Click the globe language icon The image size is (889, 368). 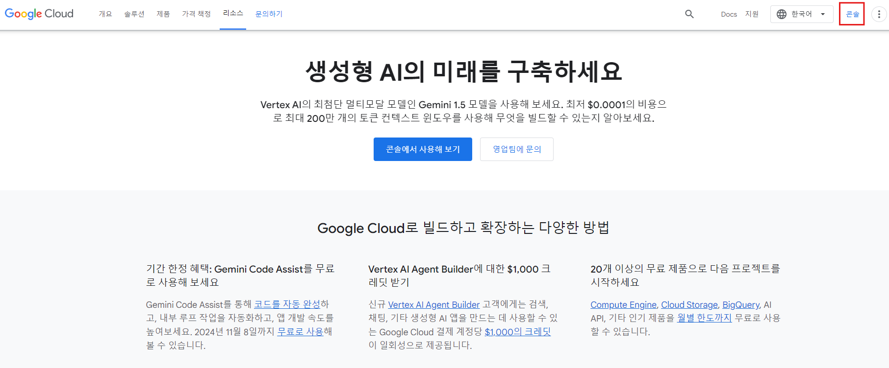782,14
